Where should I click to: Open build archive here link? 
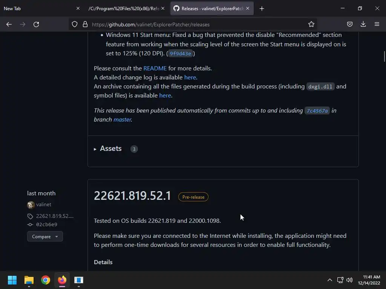(165, 95)
